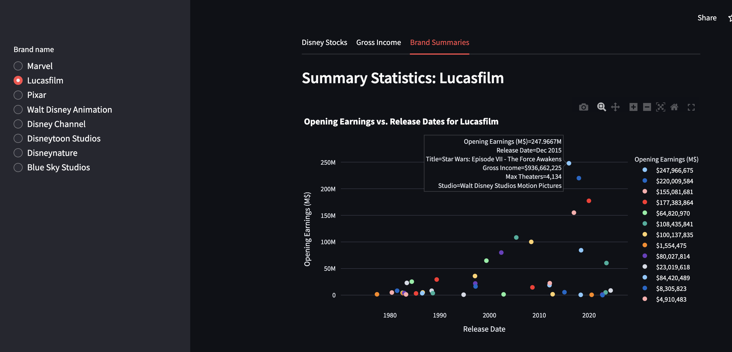This screenshot has width=732, height=352.
Task: Choose Pixar in Brand name list
Action: [18, 95]
